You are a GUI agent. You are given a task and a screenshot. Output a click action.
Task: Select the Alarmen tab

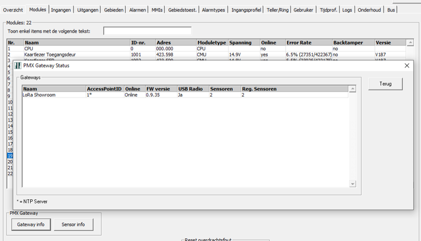point(137,10)
